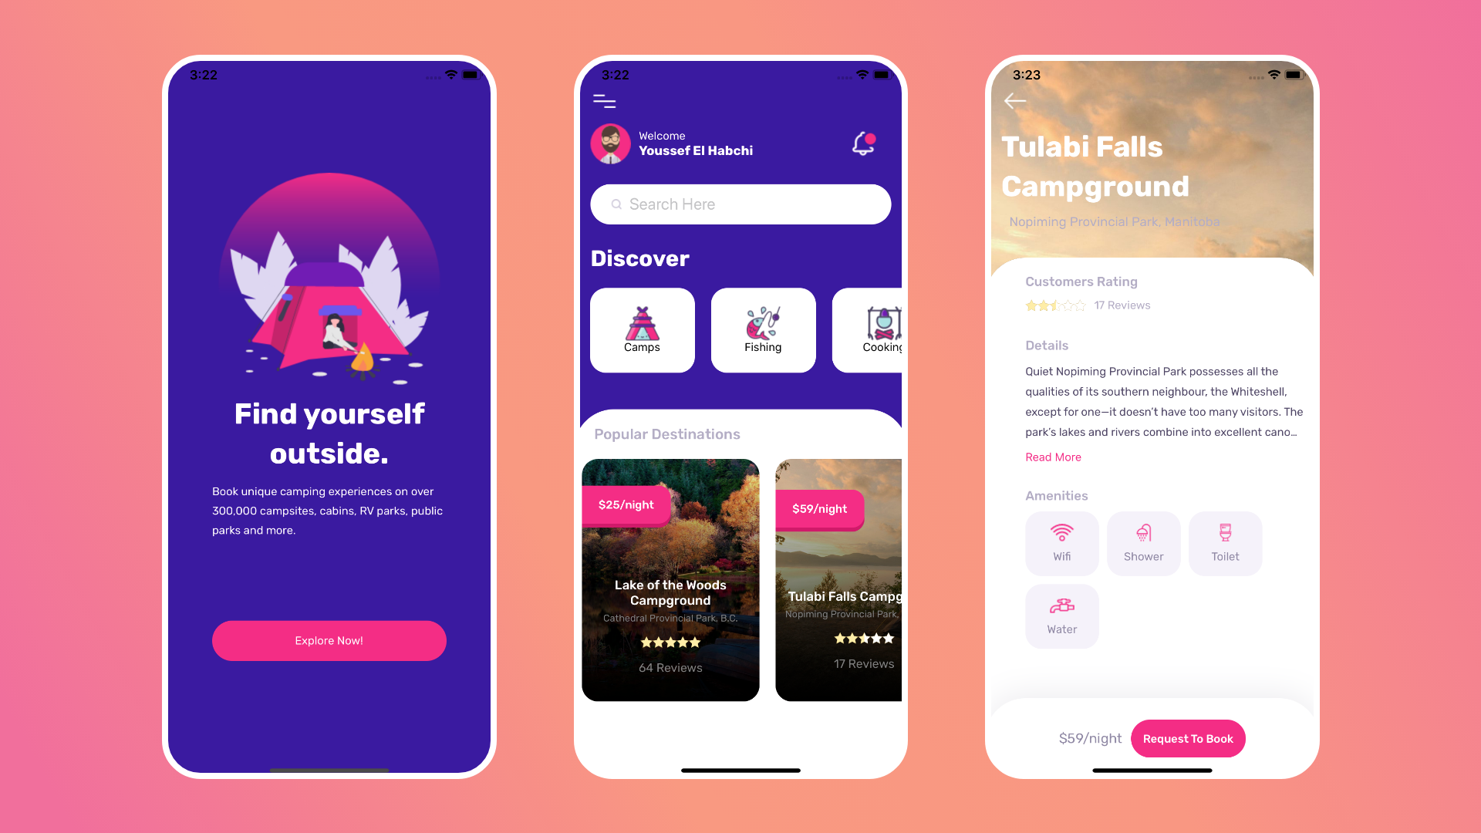The image size is (1481, 833).
Task: Click Read More link in details section
Action: [1053, 457]
